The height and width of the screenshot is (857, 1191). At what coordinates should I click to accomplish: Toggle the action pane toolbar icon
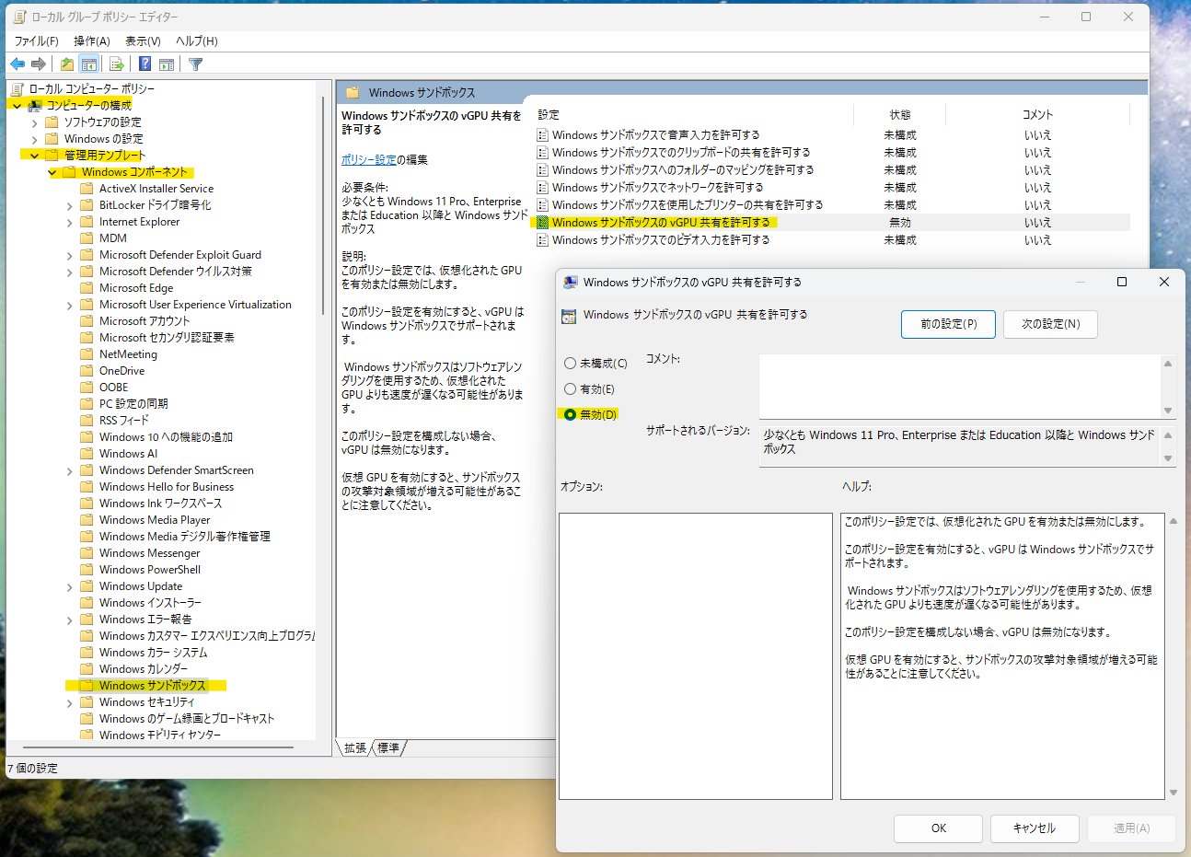167,64
